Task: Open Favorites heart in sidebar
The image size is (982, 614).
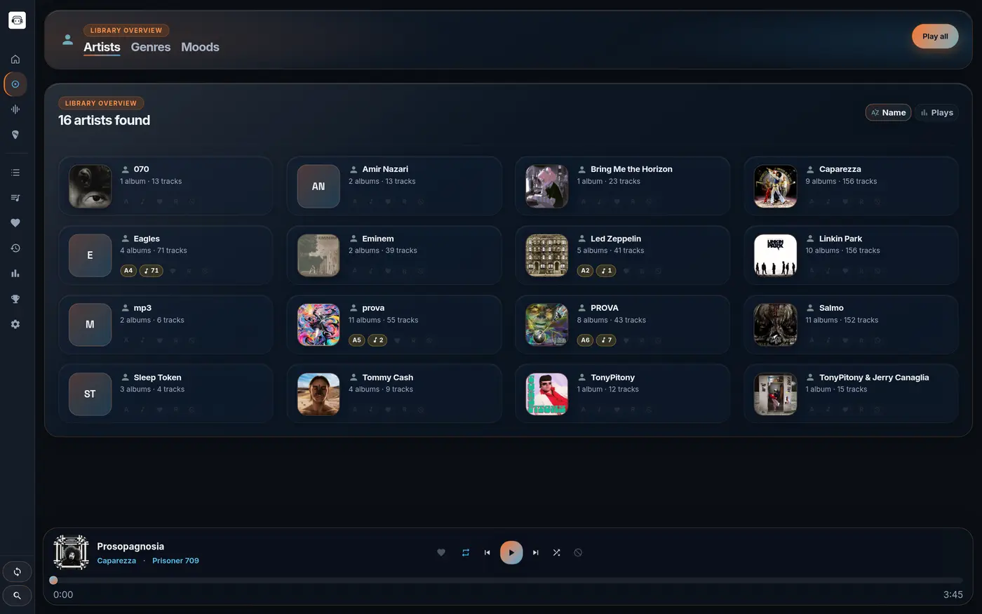Action: click(15, 223)
